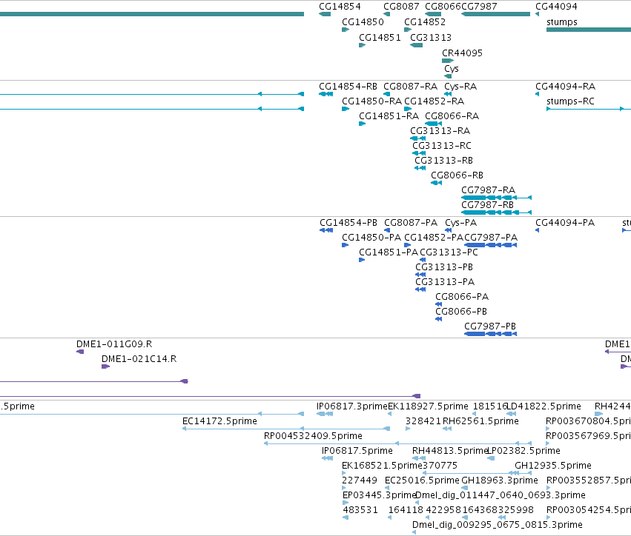Select transcript CG8087-RA
Screen dimensions: 631x536
tap(410, 87)
